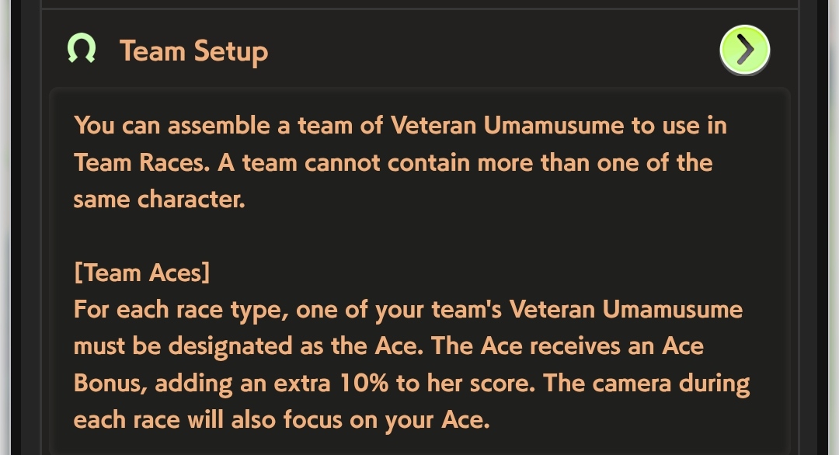Click the green horseshoe icon
The image size is (839, 455).
click(x=82, y=50)
